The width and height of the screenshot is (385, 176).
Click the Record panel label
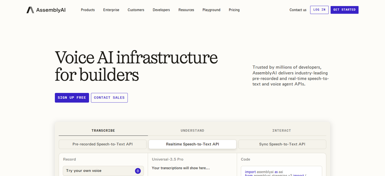click(x=70, y=159)
